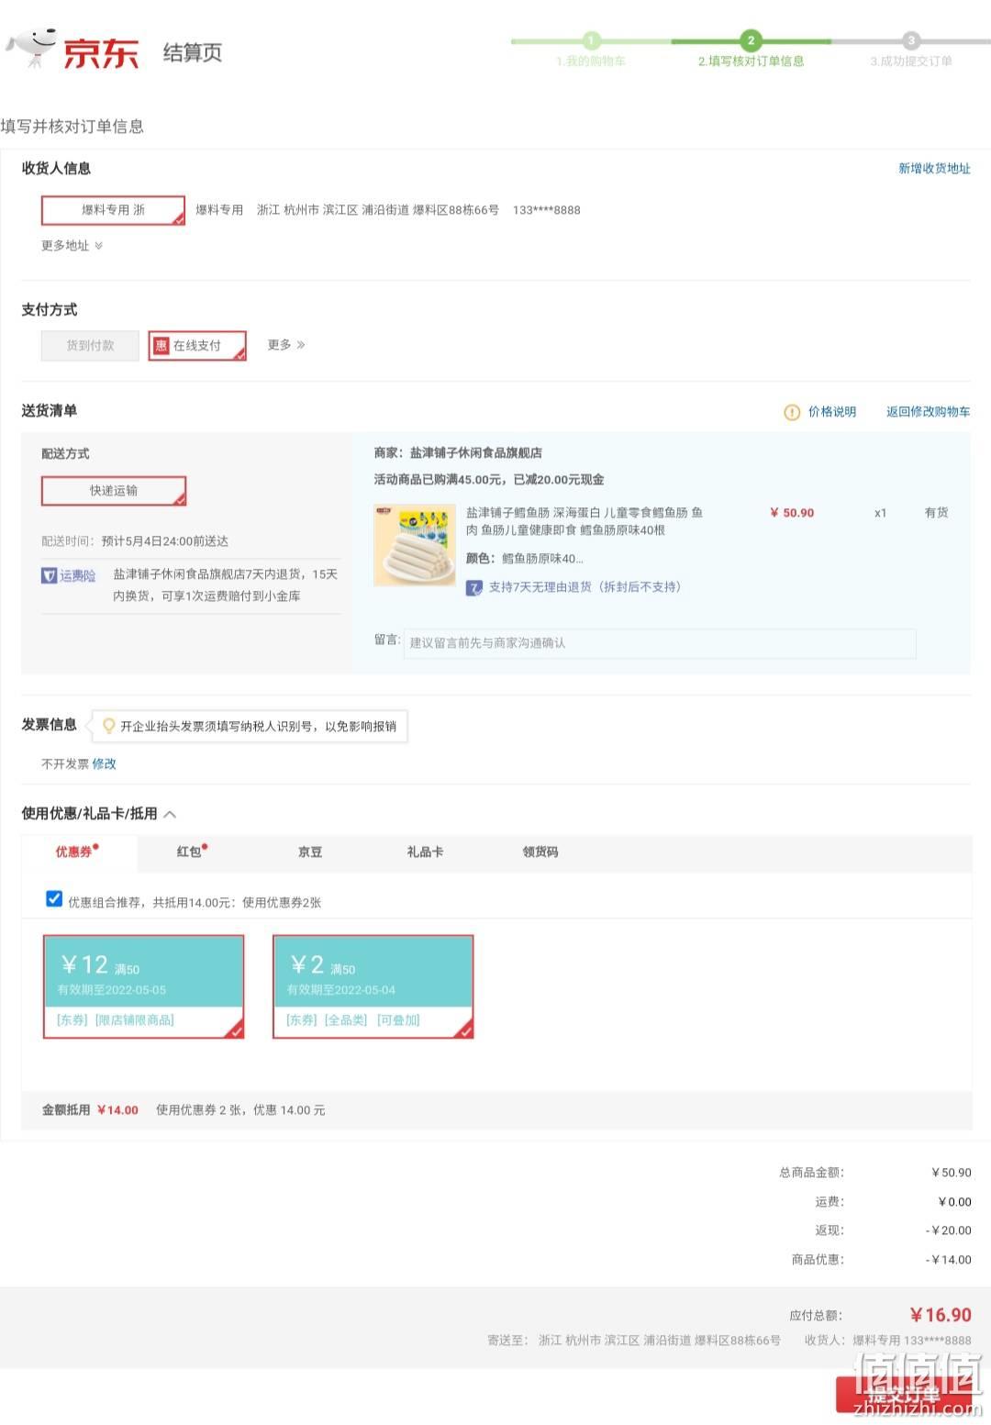Click the 留言 message input field
The height and width of the screenshot is (1425, 991).
coord(660,643)
